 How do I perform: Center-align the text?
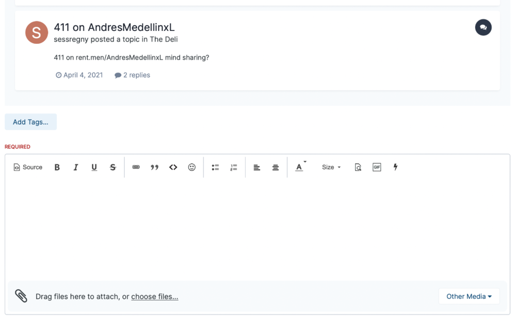coord(276,167)
